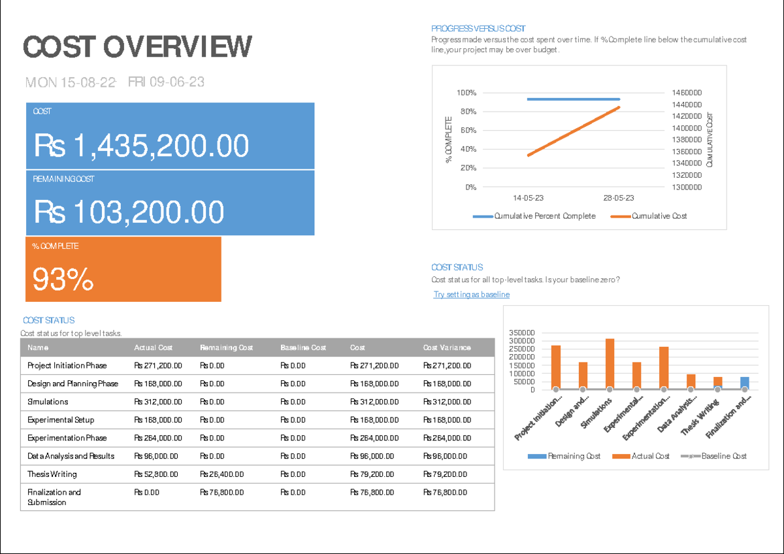Select Cost Variance Rs 79,200.00 for Thesis Writing

(446, 474)
